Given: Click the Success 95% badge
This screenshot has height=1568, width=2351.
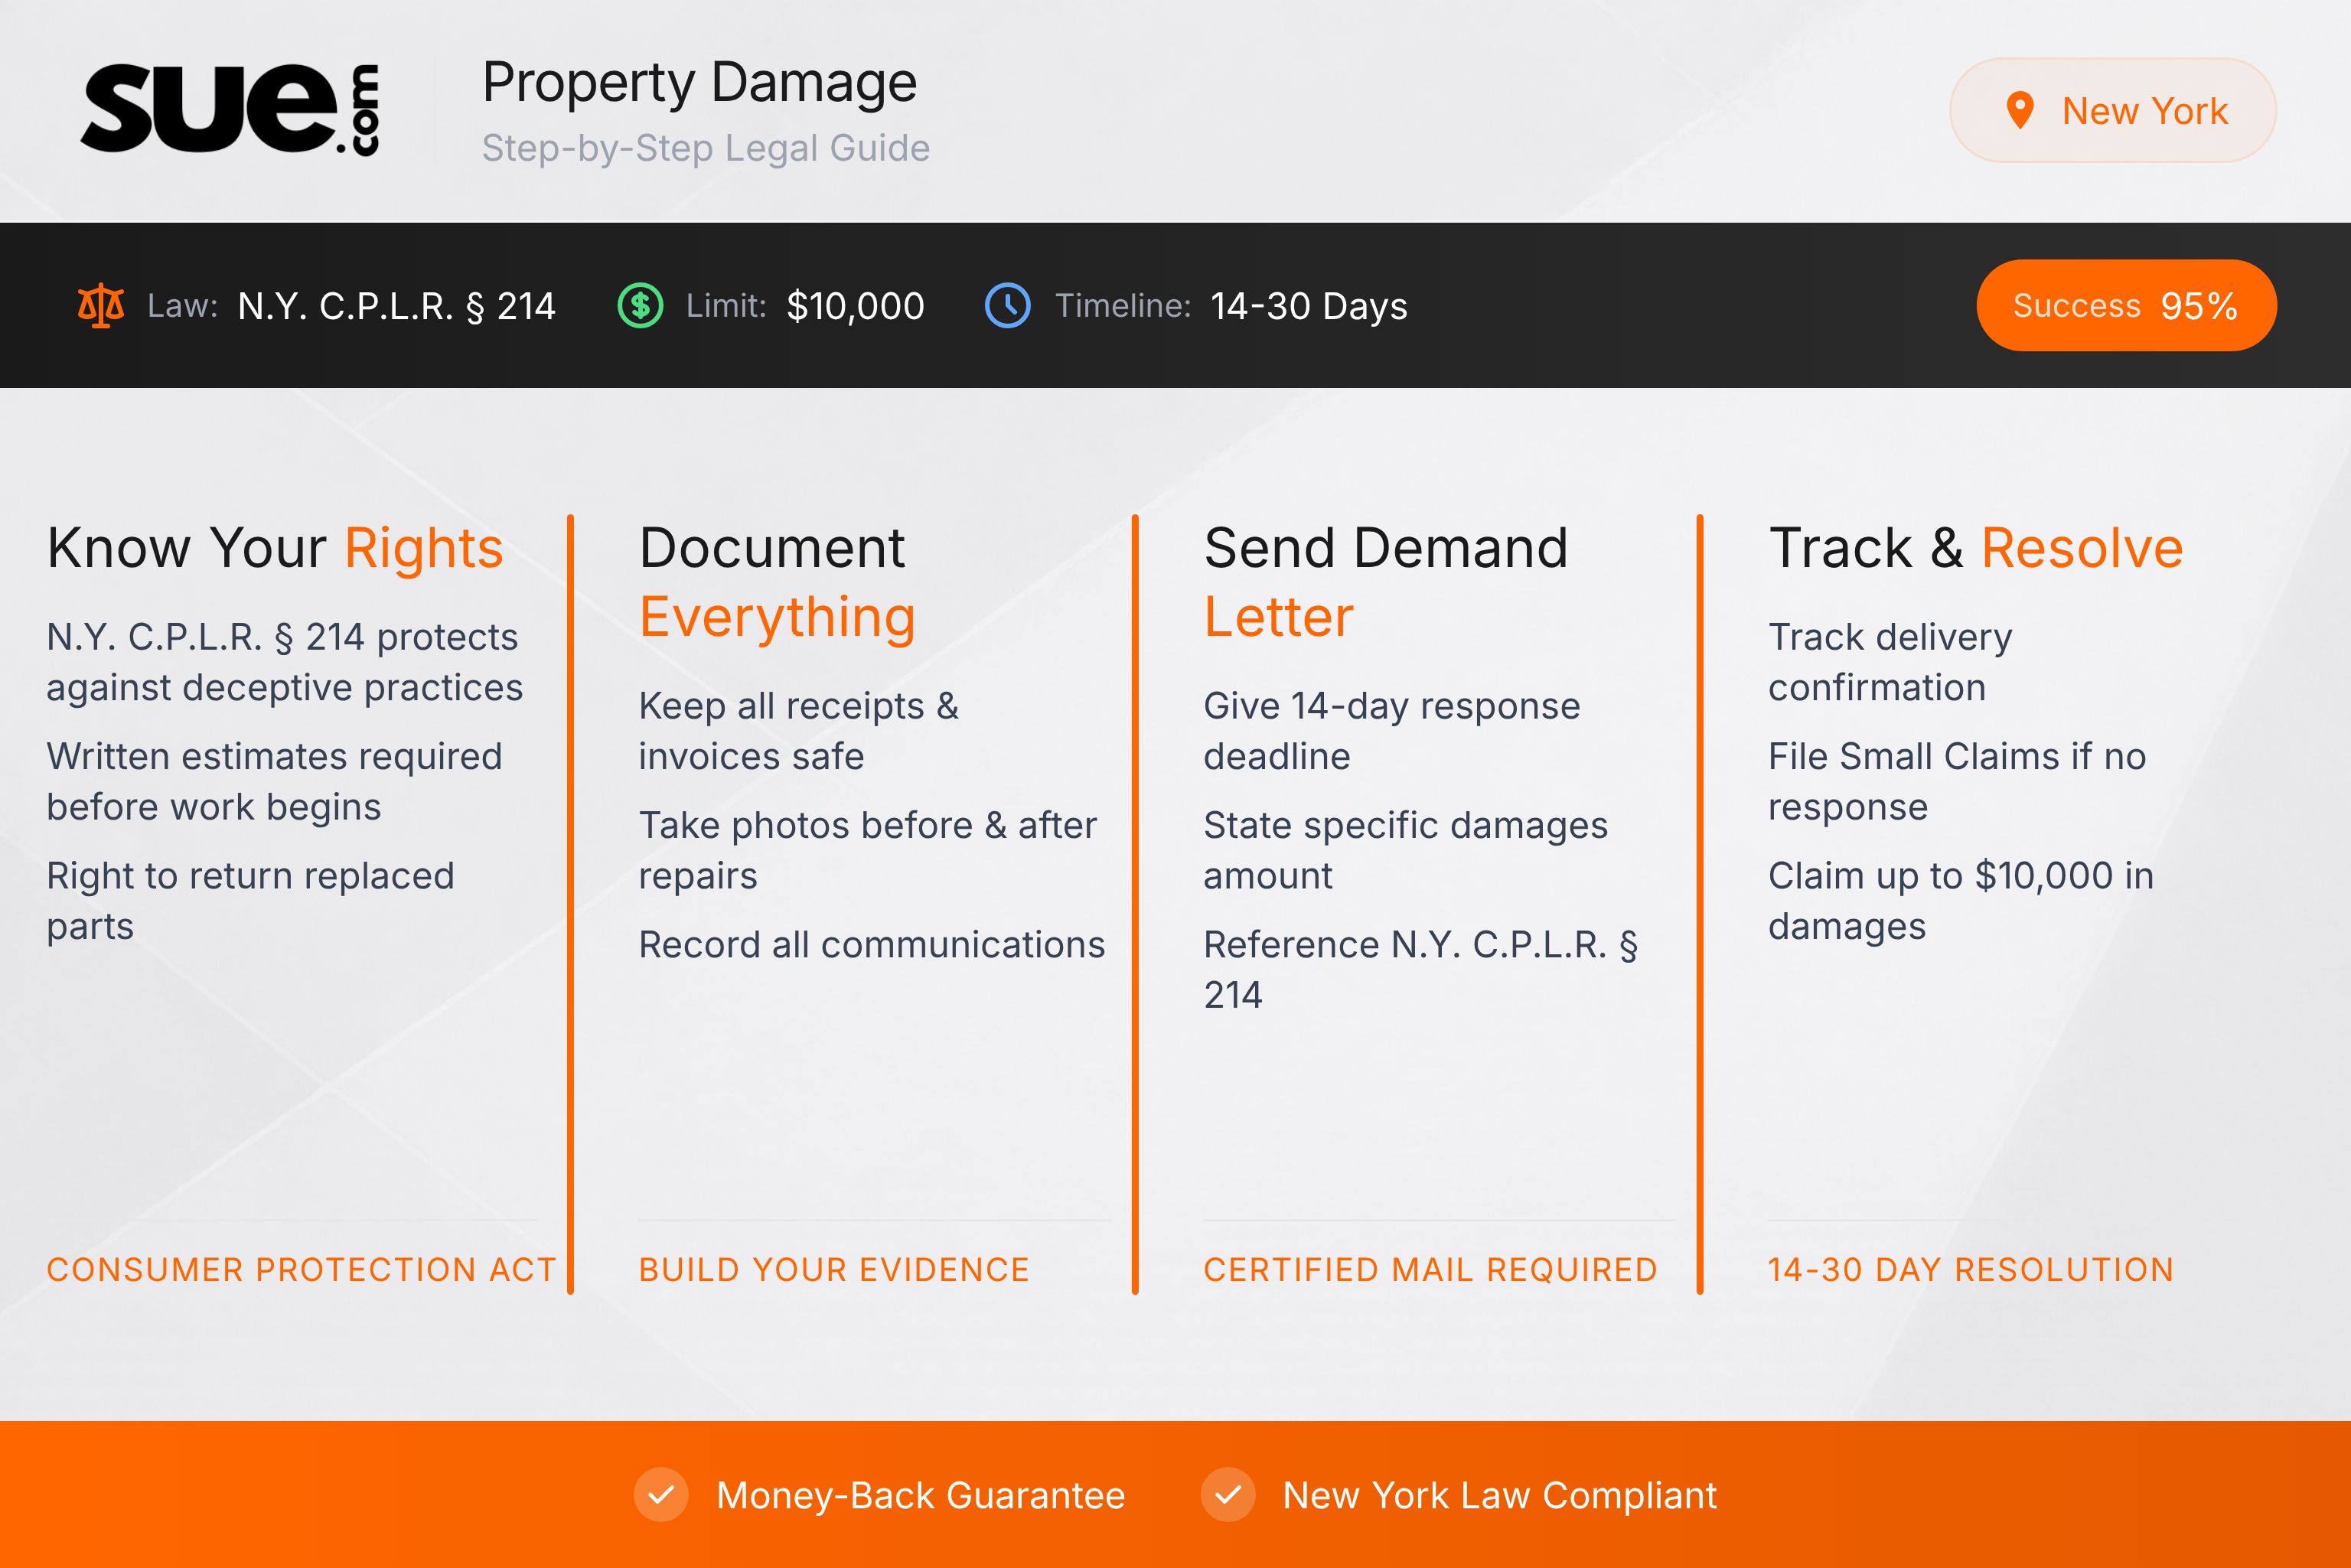Looking at the screenshot, I should [2126, 305].
